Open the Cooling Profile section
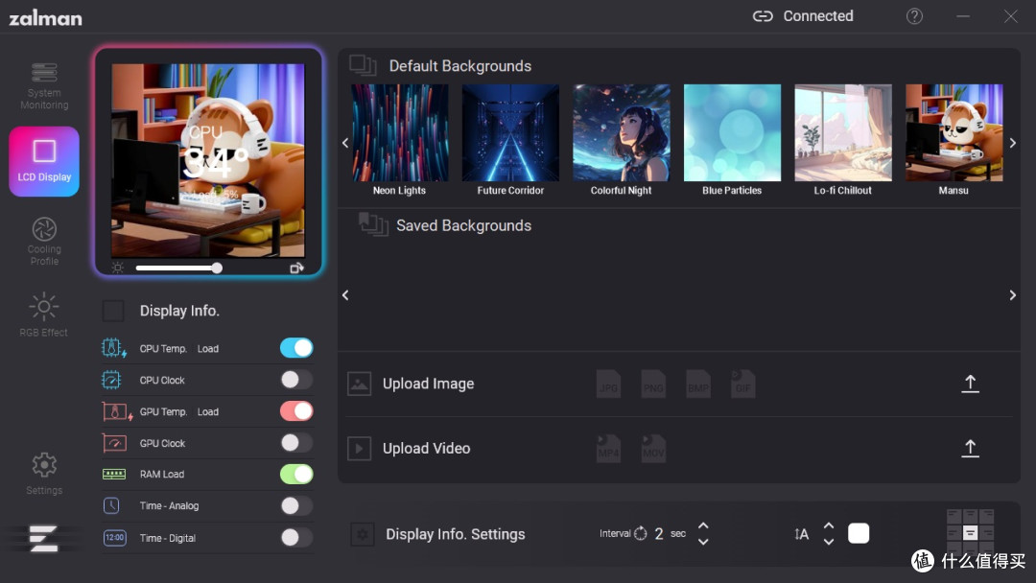Image resolution: width=1036 pixels, height=583 pixels. coord(43,242)
